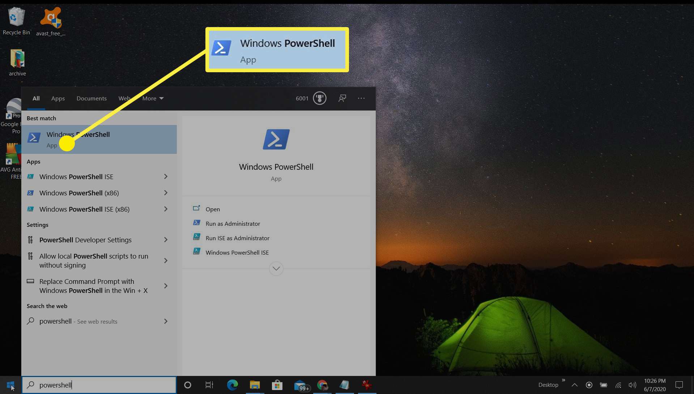This screenshot has height=394, width=694.
Task: Switch to the Documents search tab
Action: tap(91, 98)
